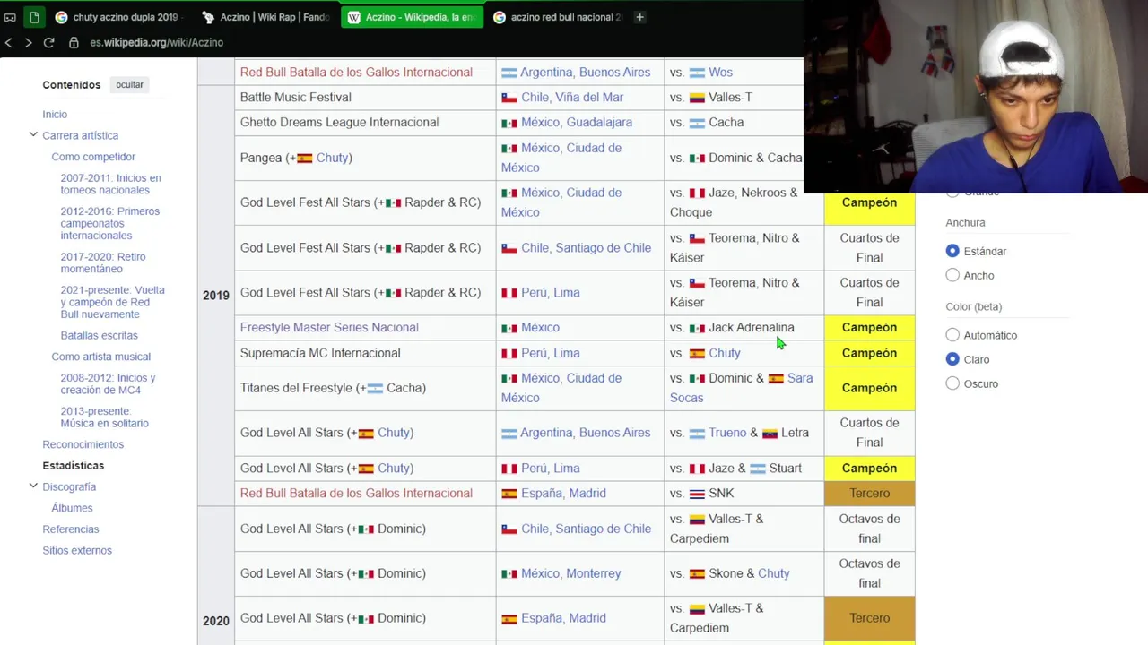The width and height of the screenshot is (1148, 645).
Task: Click the document icon left of the tabs
Action: [34, 17]
